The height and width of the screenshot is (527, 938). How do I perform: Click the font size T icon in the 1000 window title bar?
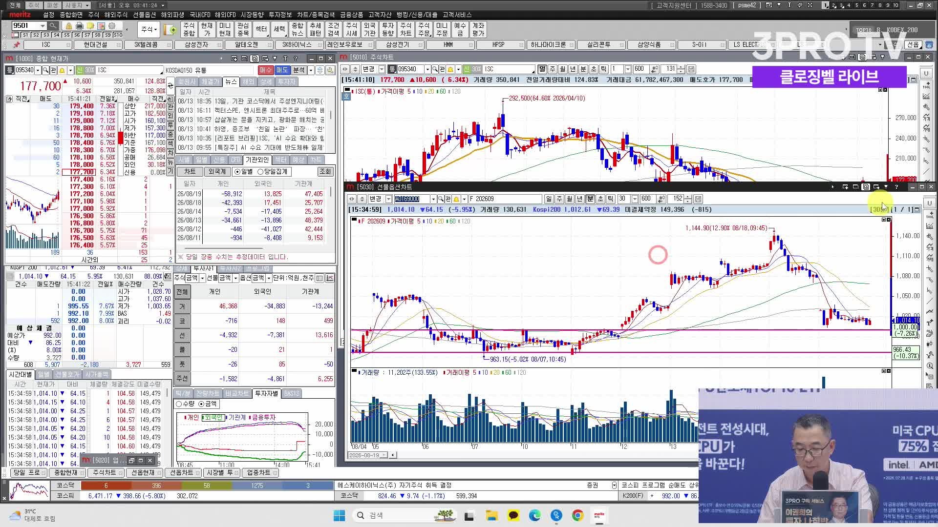(285, 59)
